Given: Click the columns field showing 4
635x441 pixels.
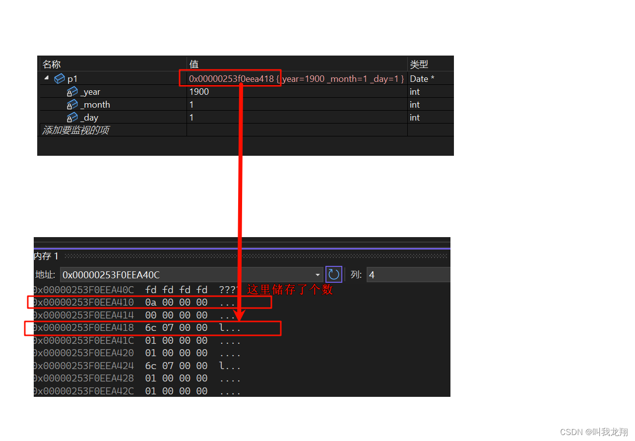Looking at the screenshot, I should pyautogui.click(x=408, y=275).
